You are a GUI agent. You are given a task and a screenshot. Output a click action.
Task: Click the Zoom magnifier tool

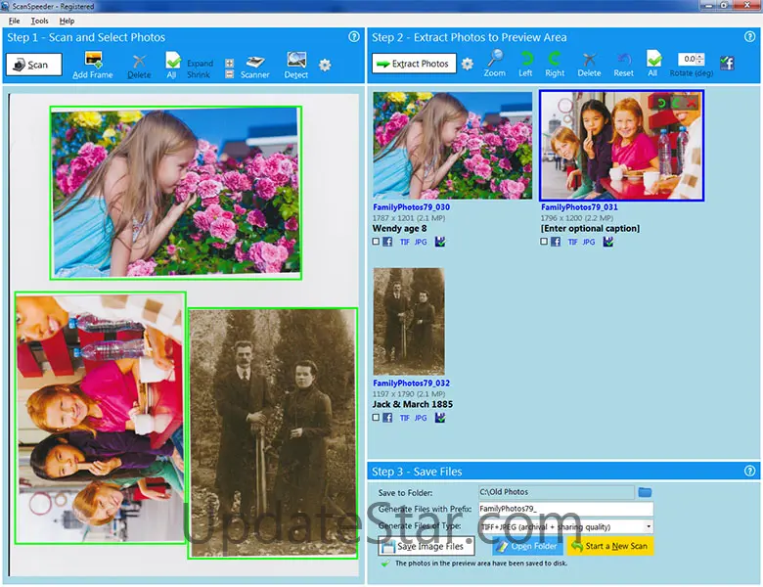click(495, 61)
